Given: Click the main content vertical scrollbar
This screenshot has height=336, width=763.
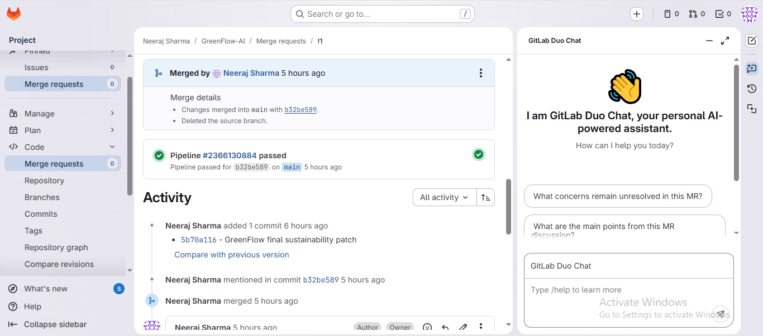Looking at the screenshot, I should click(508, 206).
